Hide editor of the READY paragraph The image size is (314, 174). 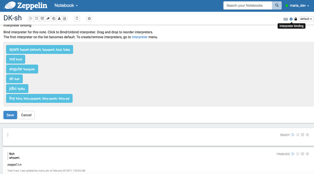click(x=298, y=135)
